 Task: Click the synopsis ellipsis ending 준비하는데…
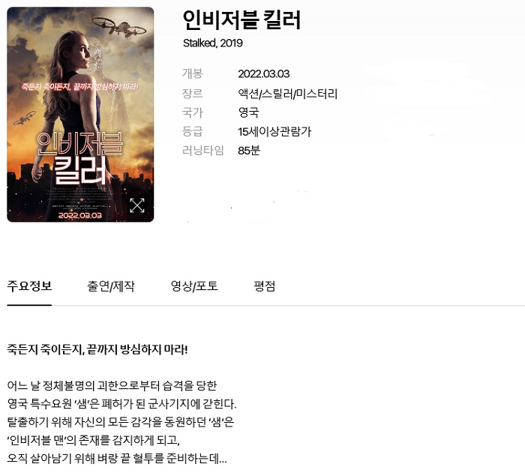point(117,458)
